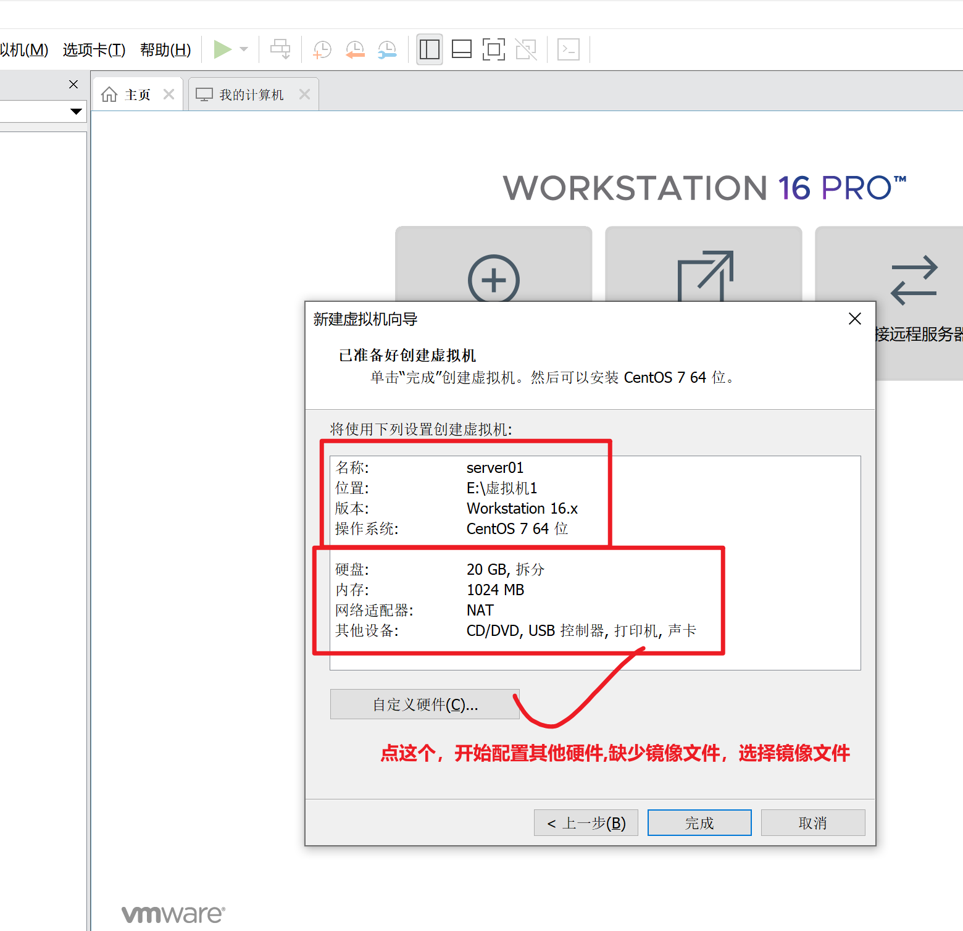Expand the library search dropdown arrow
The image size is (963, 931).
(76, 112)
